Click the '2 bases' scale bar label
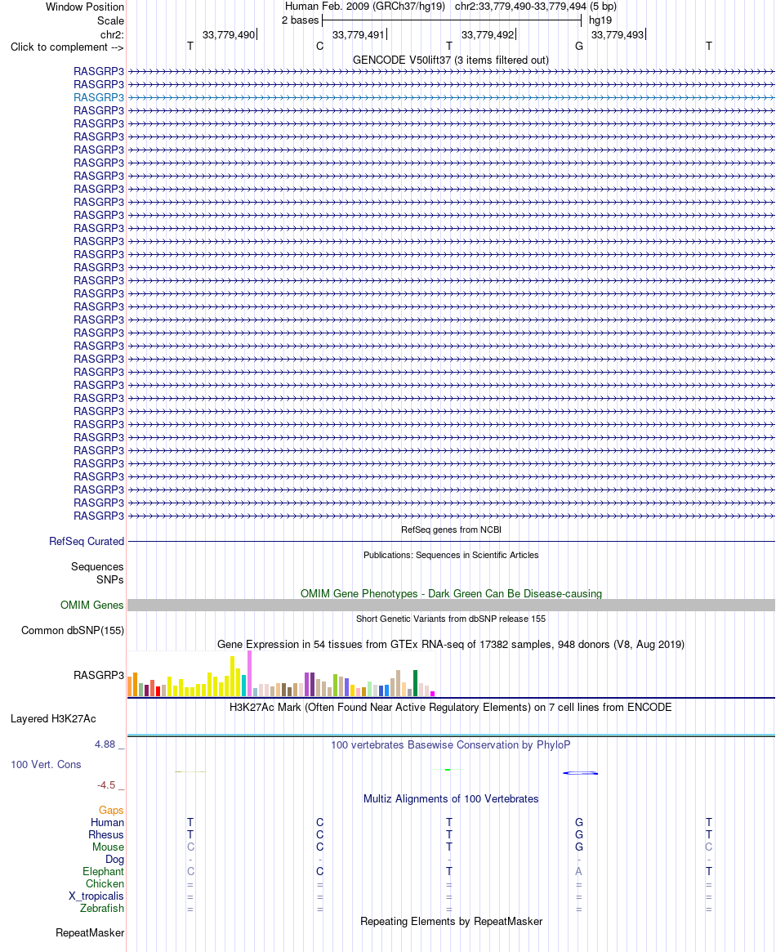This screenshot has width=776, height=952. pyautogui.click(x=301, y=20)
